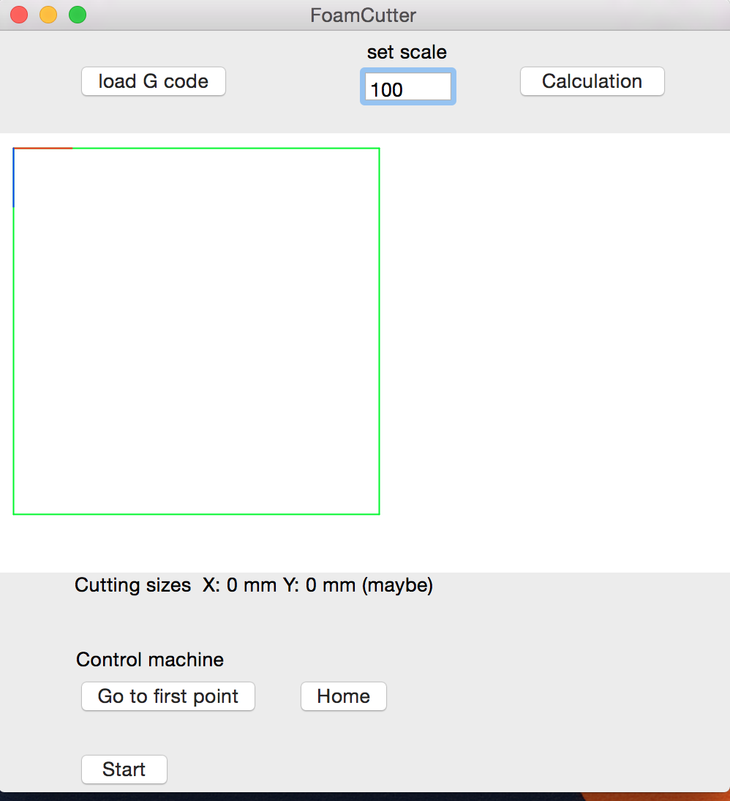Click the "set scale" label
Viewport: 730px width, 801px height.
(x=407, y=53)
